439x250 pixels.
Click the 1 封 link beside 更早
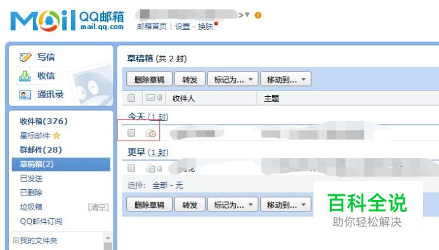tap(158, 153)
